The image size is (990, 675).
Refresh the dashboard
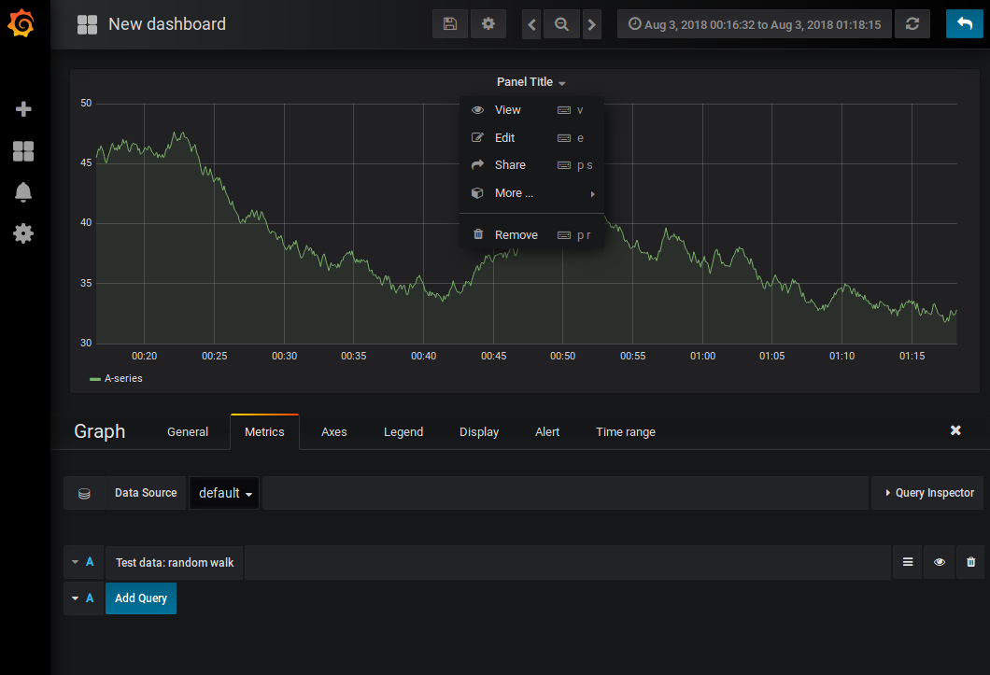pyautogui.click(x=912, y=24)
